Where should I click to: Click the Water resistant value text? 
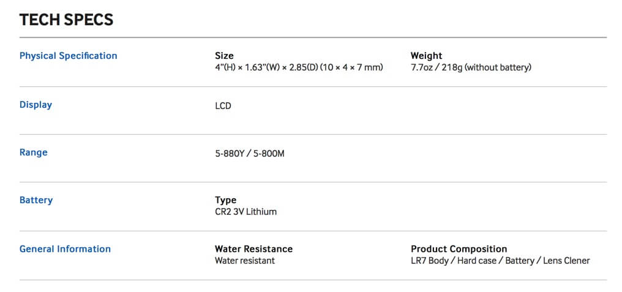[x=245, y=261]
